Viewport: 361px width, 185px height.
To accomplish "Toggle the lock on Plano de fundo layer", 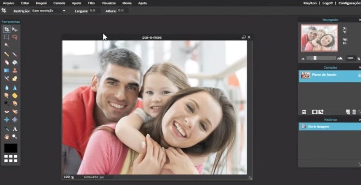I will pos(359,75).
